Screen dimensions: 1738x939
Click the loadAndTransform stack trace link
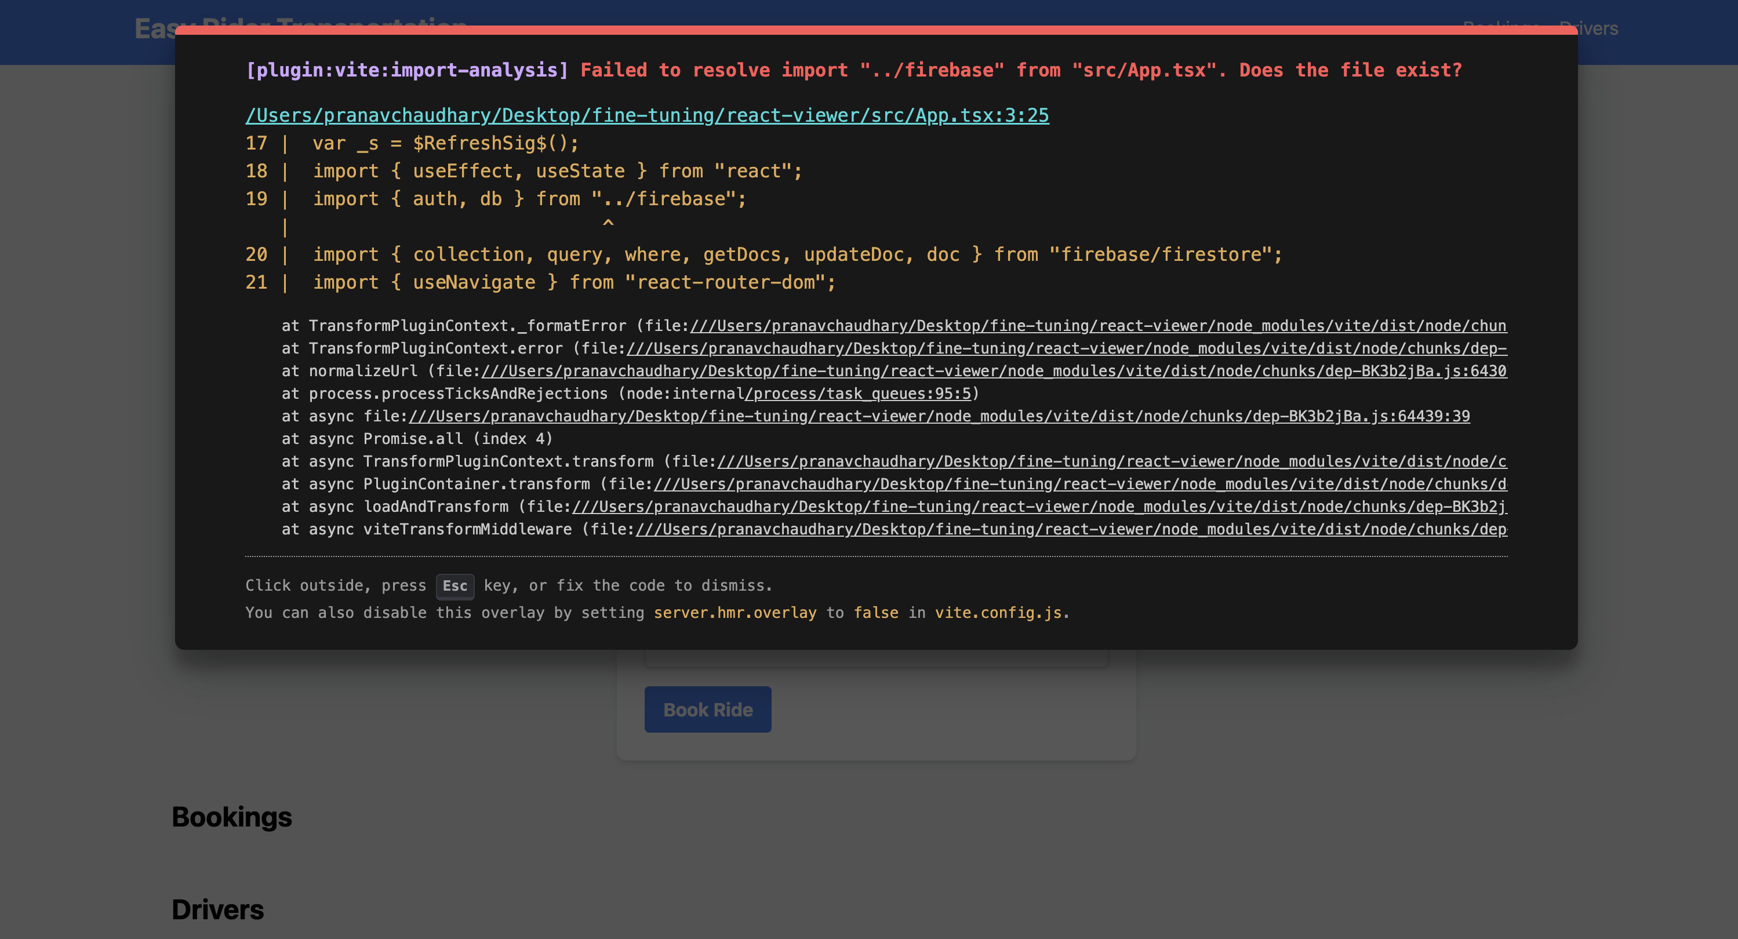point(1039,507)
